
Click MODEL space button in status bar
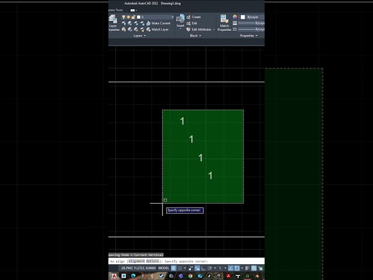tap(164, 268)
